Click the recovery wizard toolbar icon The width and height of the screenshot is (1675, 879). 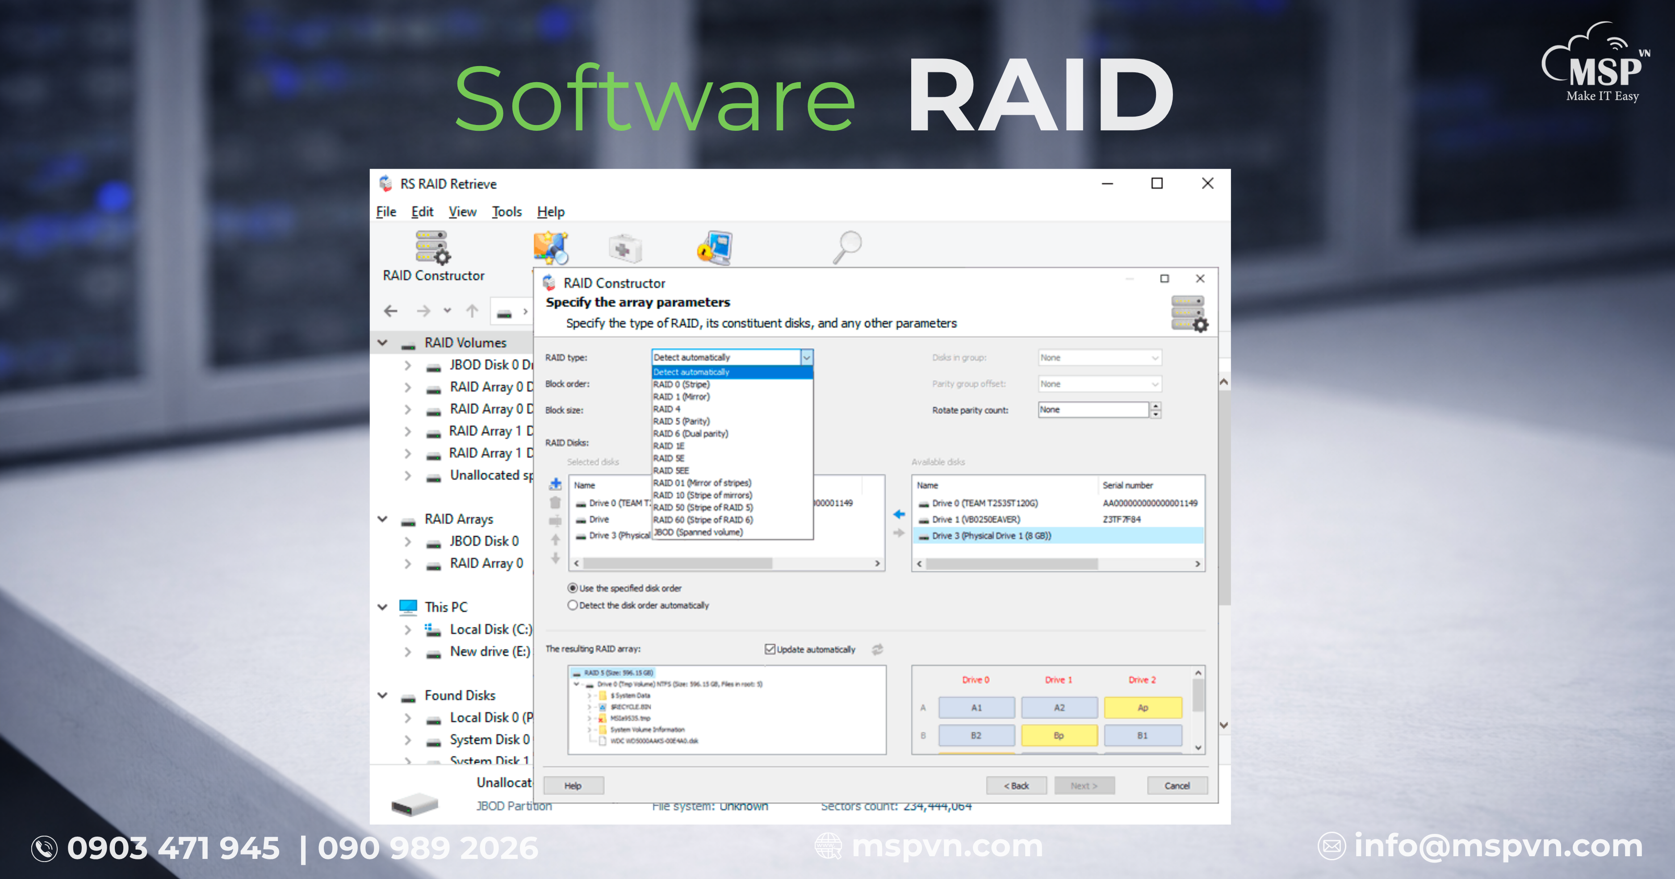pyautogui.click(x=551, y=247)
